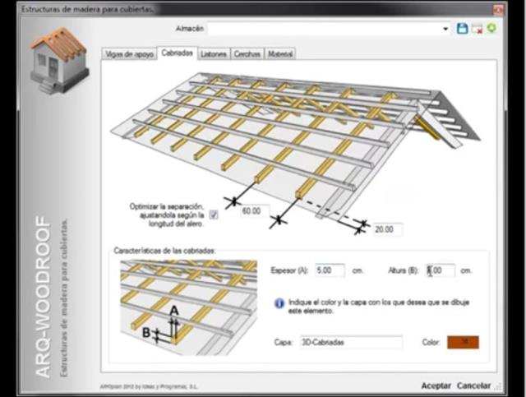Click the Espesor (A) input field

pos(330,270)
